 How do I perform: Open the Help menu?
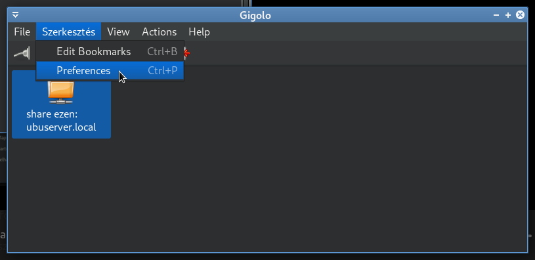[200, 32]
